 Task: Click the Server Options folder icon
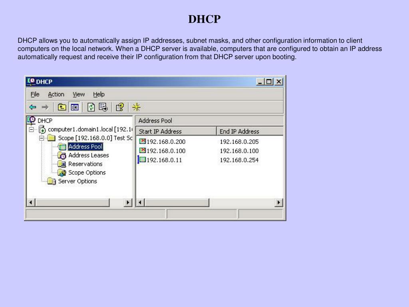[x=52, y=181]
